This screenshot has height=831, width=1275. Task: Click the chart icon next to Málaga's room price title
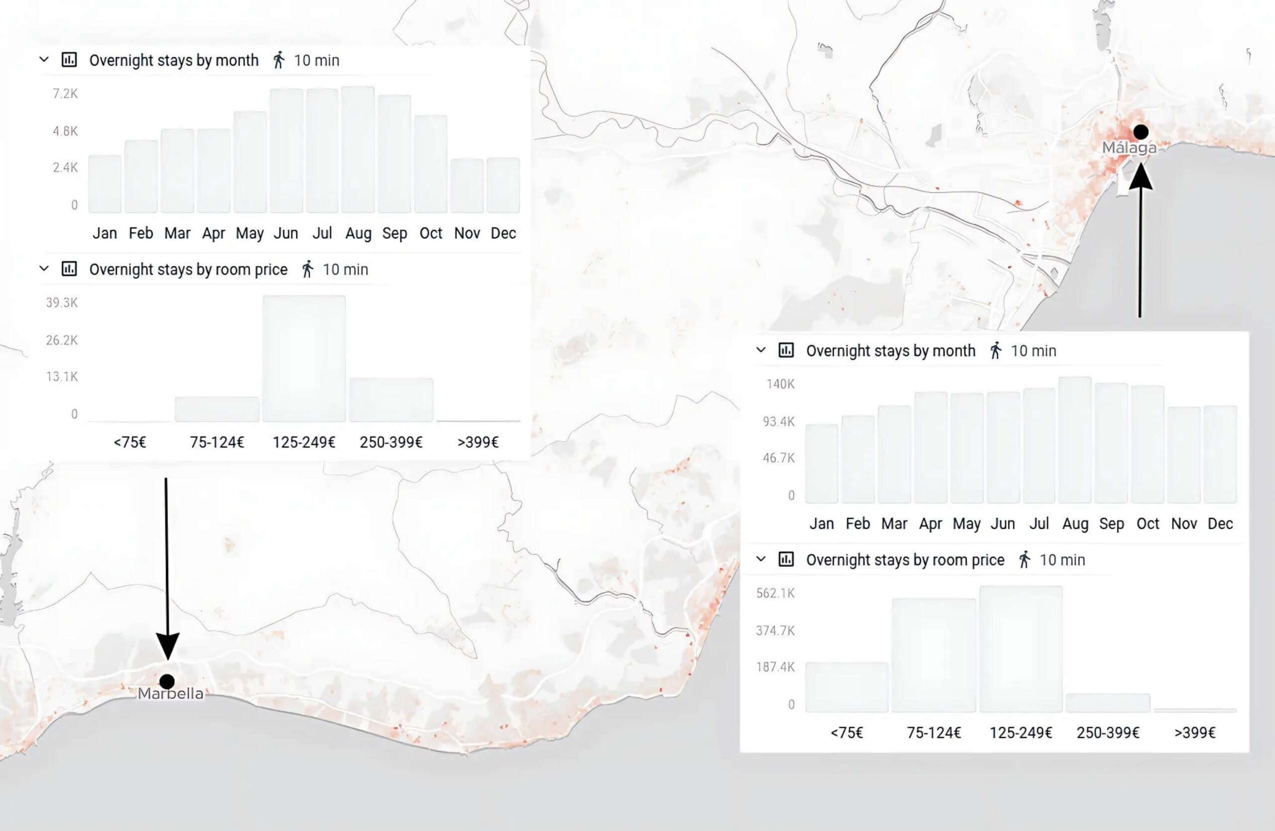786,560
